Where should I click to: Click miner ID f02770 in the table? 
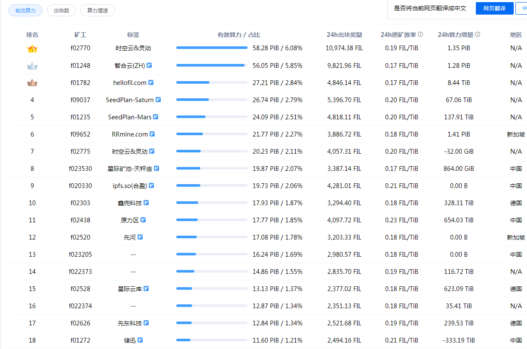pyautogui.click(x=80, y=48)
